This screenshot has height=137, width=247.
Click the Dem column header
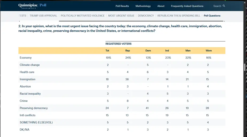click(148, 51)
